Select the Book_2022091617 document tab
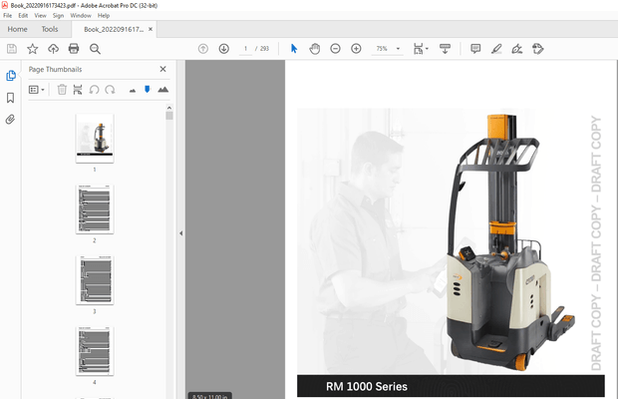Viewport: 618px width, 399px height. (x=114, y=29)
